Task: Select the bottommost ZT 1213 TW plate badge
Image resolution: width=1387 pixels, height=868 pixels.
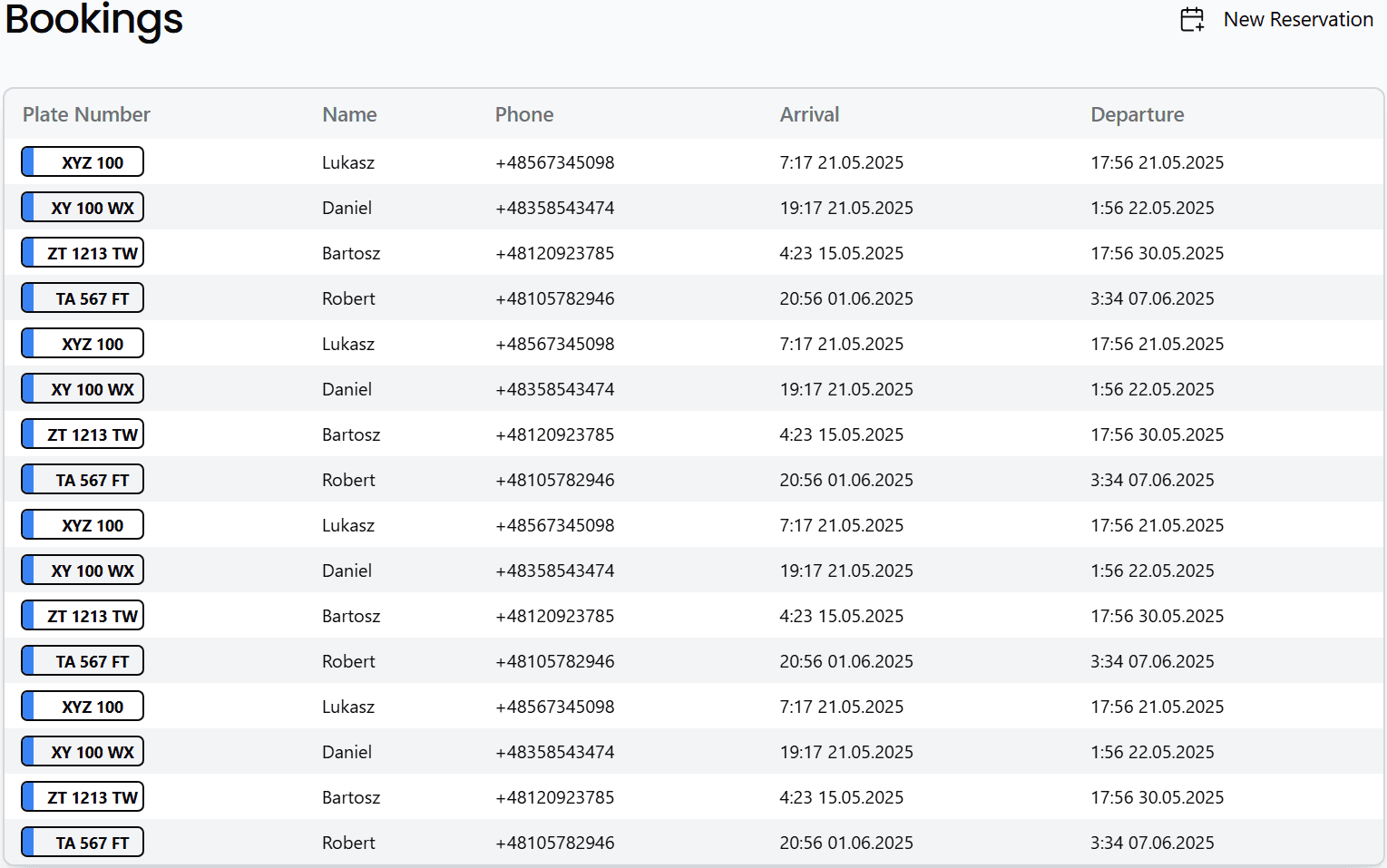Action: (83, 797)
